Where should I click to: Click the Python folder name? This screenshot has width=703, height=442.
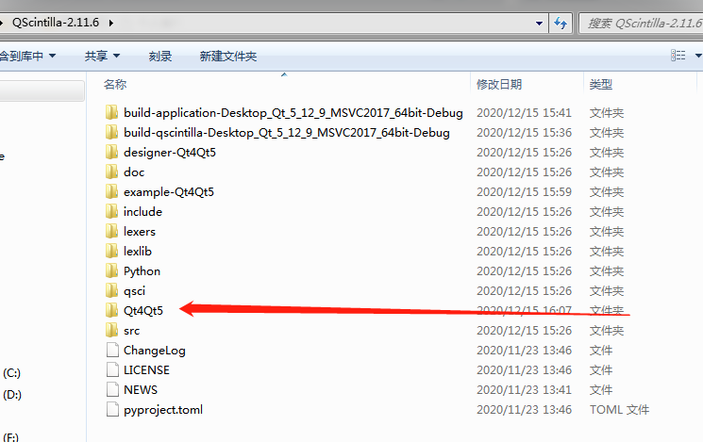142,270
